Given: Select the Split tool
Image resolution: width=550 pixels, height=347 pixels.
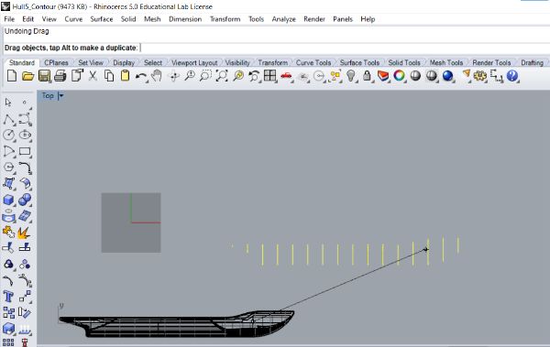Looking at the screenshot, I should (x=25, y=248).
